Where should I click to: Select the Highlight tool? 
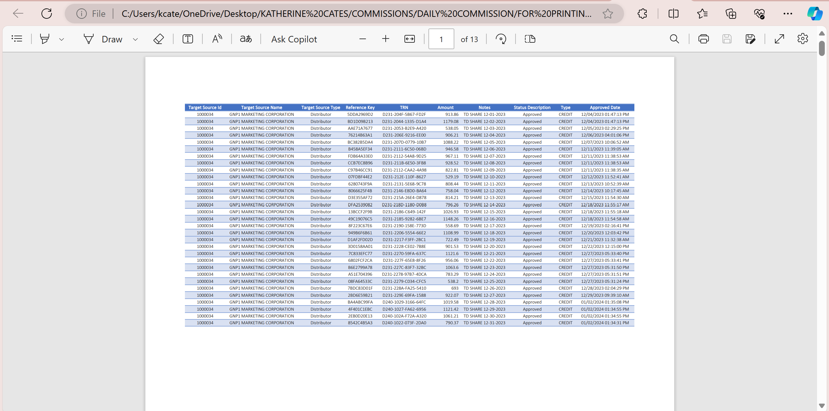(x=45, y=39)
